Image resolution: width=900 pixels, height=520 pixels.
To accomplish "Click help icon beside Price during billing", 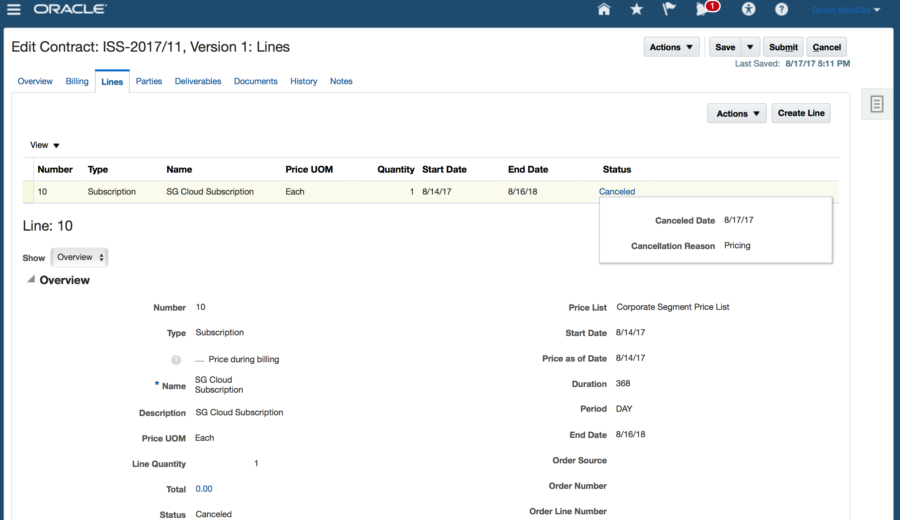I will (176, 360).
